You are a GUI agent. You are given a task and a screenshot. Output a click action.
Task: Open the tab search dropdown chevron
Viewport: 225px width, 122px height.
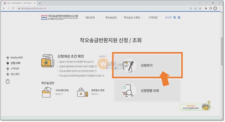click(x=200, y=3)
